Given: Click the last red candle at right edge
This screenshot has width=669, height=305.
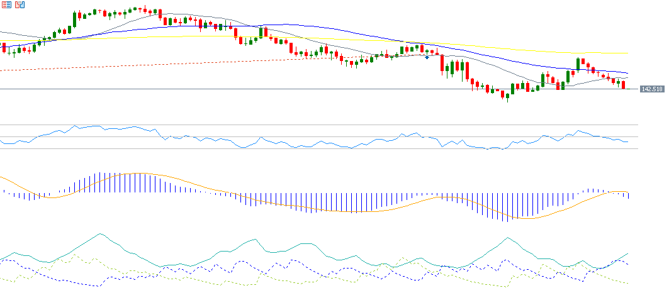Looking at the screenshot, I should [x=624, y=84].
